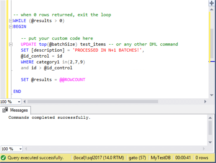The image size is (216, 163).
Task: Click the '(local)\sql2017 (14.0 RTM)' status entry
Action: 99,158
